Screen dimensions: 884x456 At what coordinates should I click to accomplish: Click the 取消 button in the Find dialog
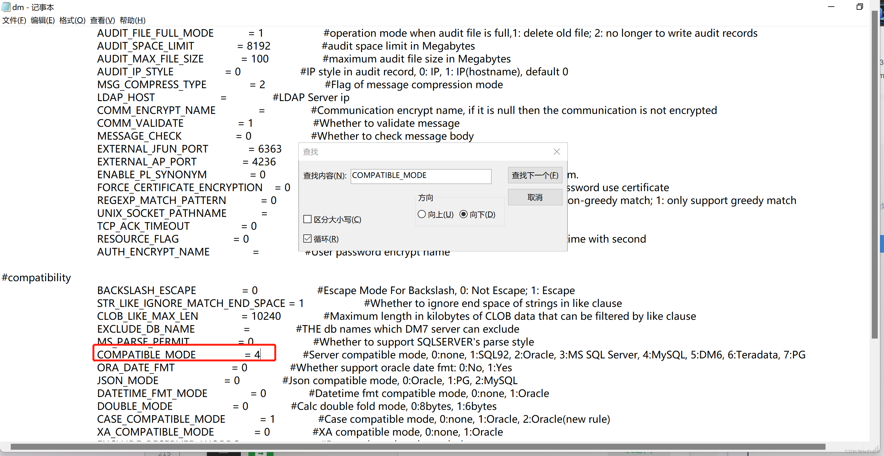(535, 197)
